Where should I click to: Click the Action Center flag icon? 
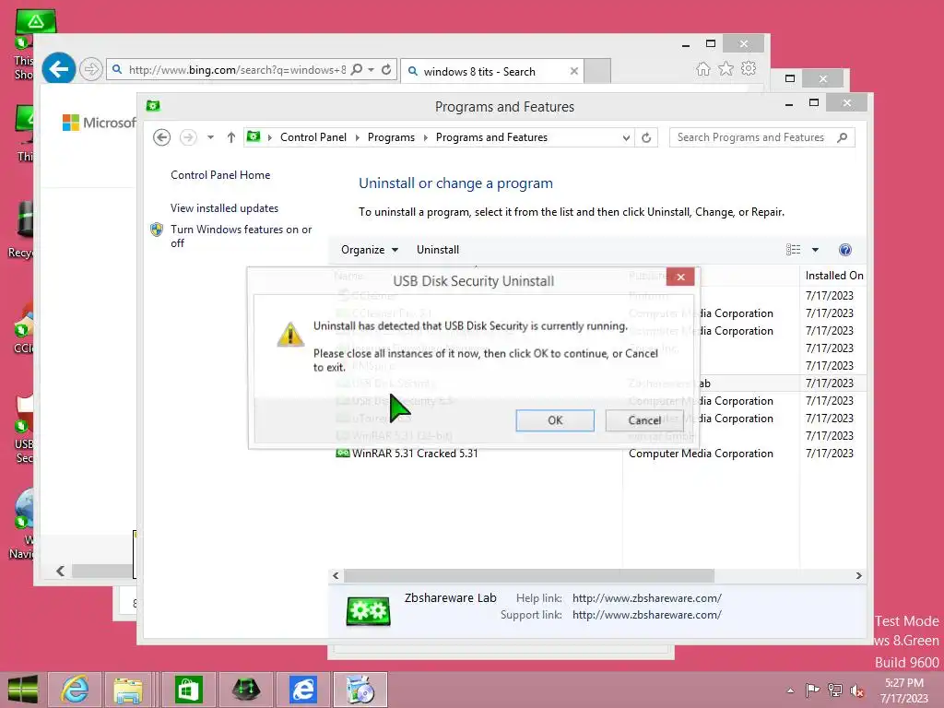812,690
